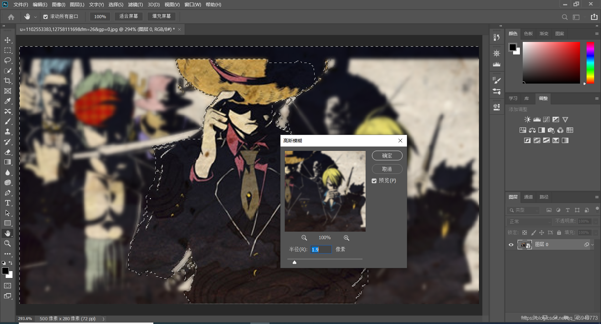Open the 图像(I) menu
This screenshot has height=324, width=601.
59,5
